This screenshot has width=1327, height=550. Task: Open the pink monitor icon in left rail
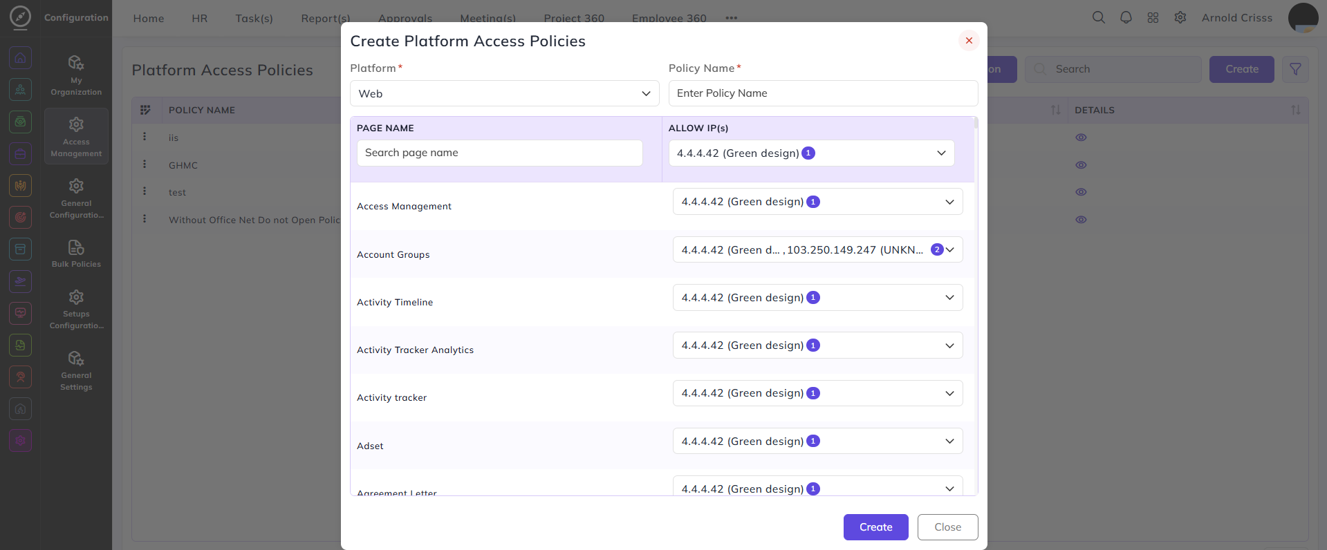[21, 313]
